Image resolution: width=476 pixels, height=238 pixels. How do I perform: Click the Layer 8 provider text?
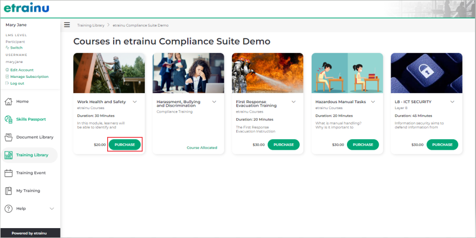pos(401,108)
